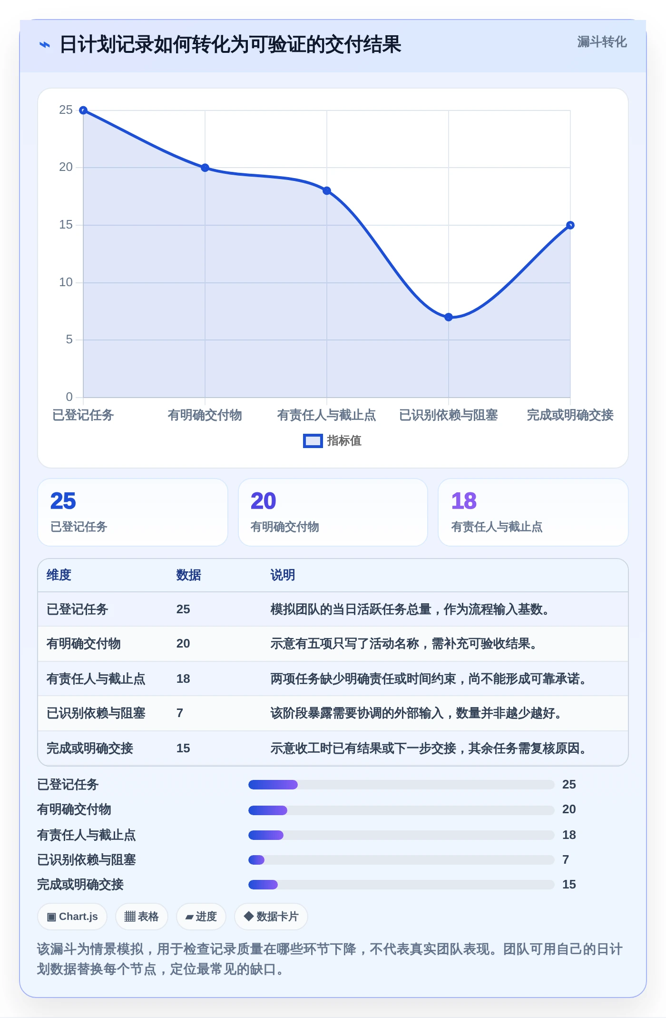The height and width of the screenshot is (1018, 666).
Task: Click description starting 两项任务缺少明确责任
Action: (x=428, y=679)
